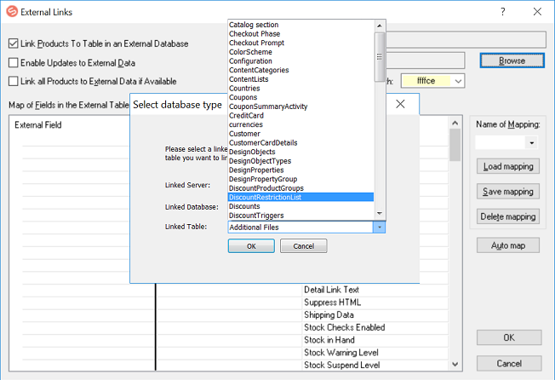The image size is (555, 380).
Task: Toggle Link Products To Table checkbox
Action: [14, 43]
